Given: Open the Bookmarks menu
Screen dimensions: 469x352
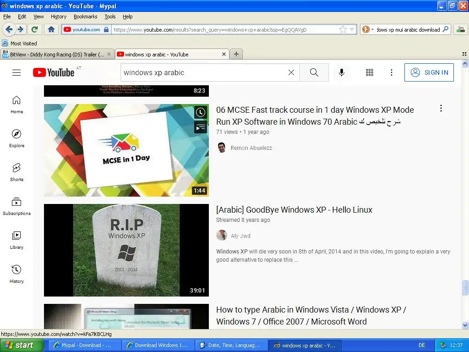Looking at the screenshot, I should [85, 16].
